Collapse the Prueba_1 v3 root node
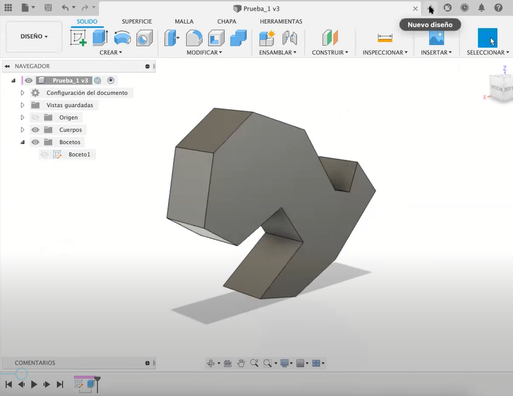This screenshot has height=396, width=513. tap(13, 80)
